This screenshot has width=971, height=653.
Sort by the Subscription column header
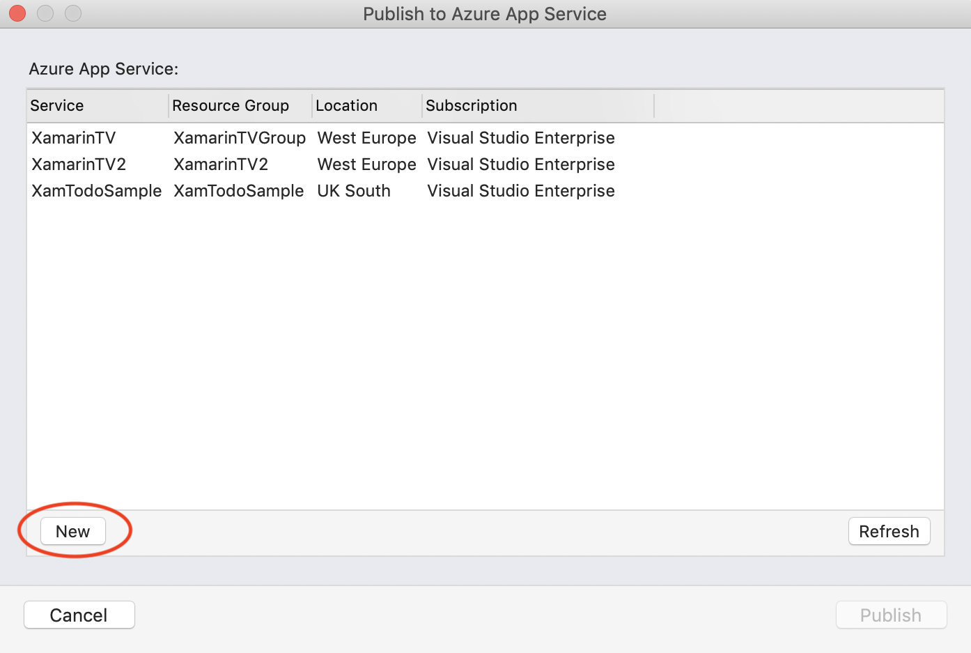pyautogui.click(x=538, y=106)
